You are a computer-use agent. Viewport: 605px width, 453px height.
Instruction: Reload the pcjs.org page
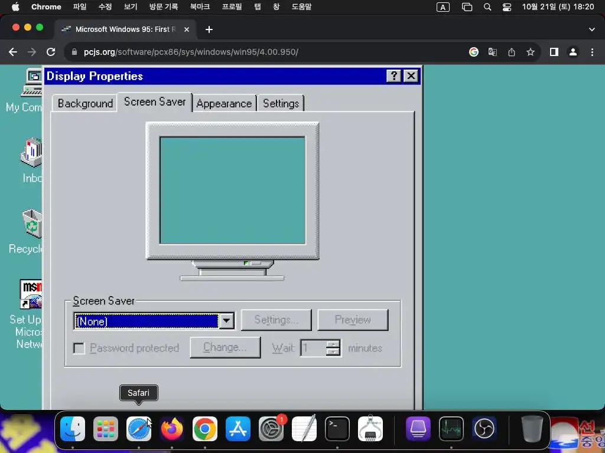pos(51,52)
